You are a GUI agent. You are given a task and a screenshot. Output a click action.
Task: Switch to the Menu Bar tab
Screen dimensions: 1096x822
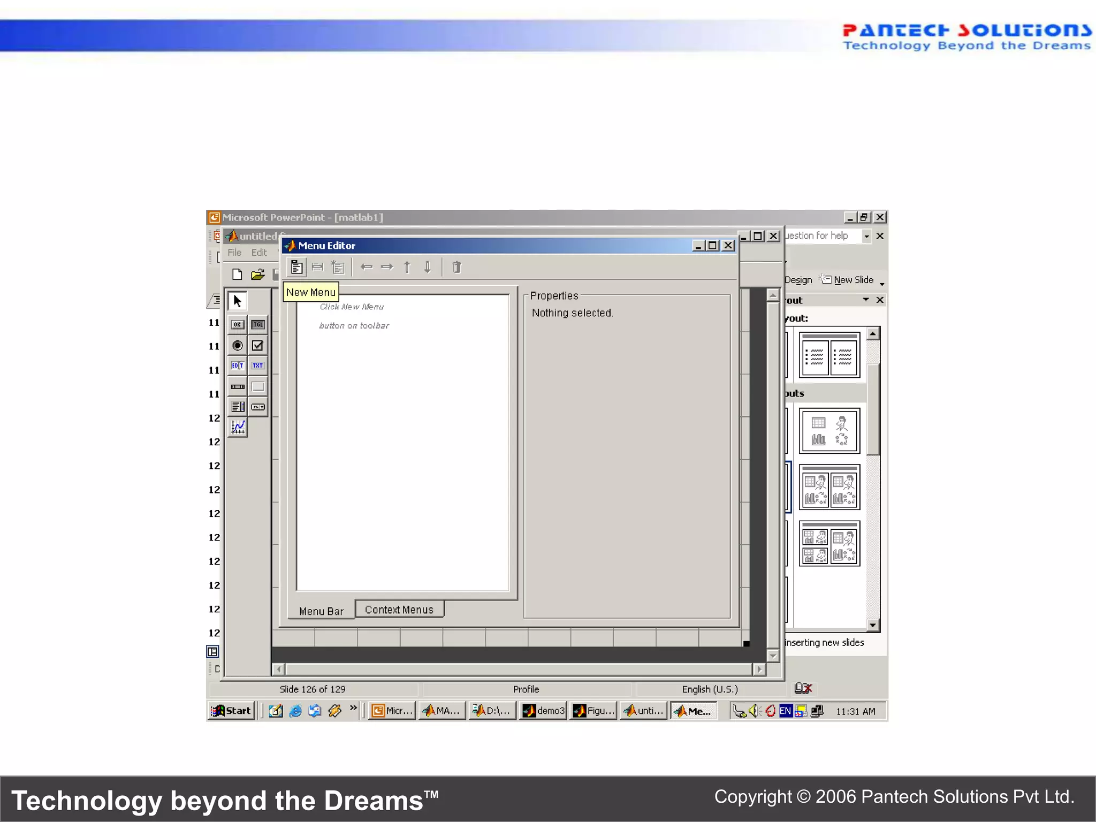[321, 611]
